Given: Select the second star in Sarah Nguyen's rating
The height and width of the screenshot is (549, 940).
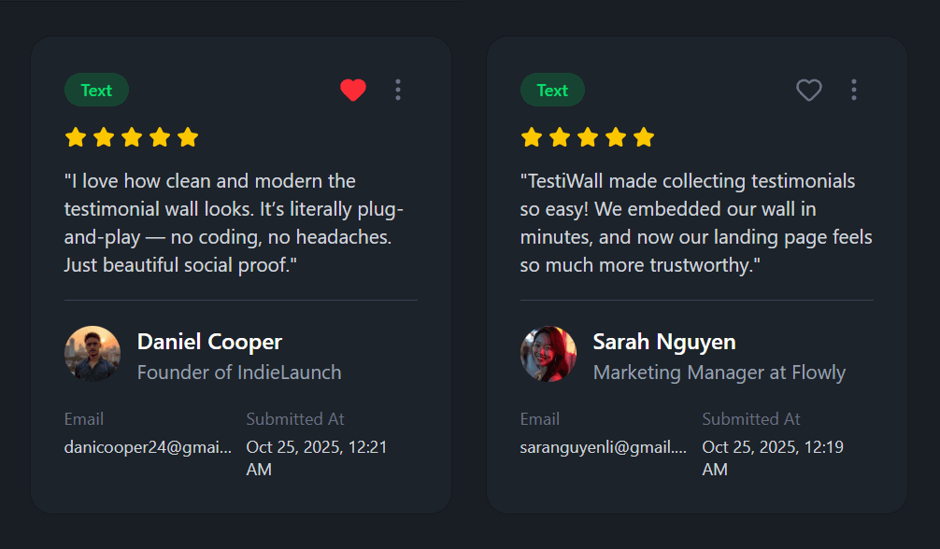Looking at the screenshot, I should [559, 136].
